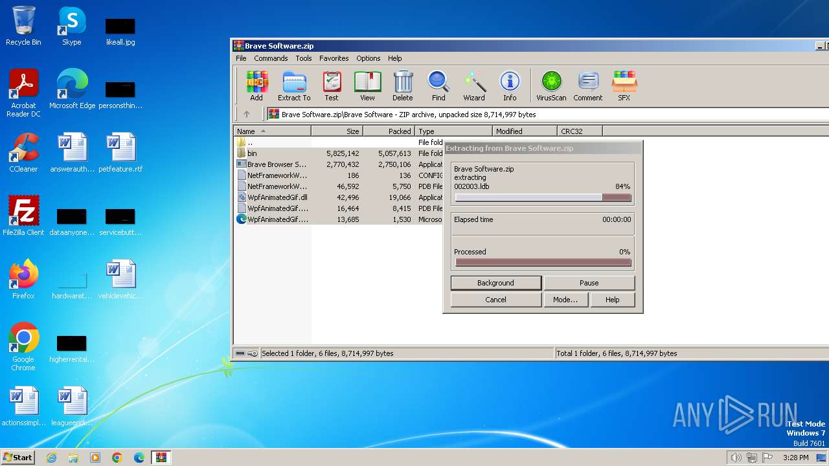Click the Chrome icon in taskbar
The height and width of the screenshot is (466, 829).
tap(117, 458)
